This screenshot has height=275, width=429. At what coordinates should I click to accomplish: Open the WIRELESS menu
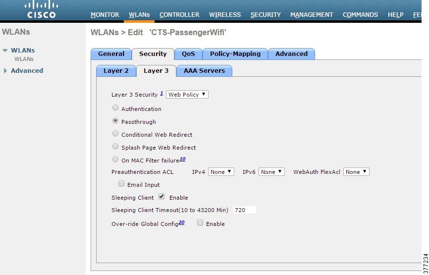(x=225, y=15)
